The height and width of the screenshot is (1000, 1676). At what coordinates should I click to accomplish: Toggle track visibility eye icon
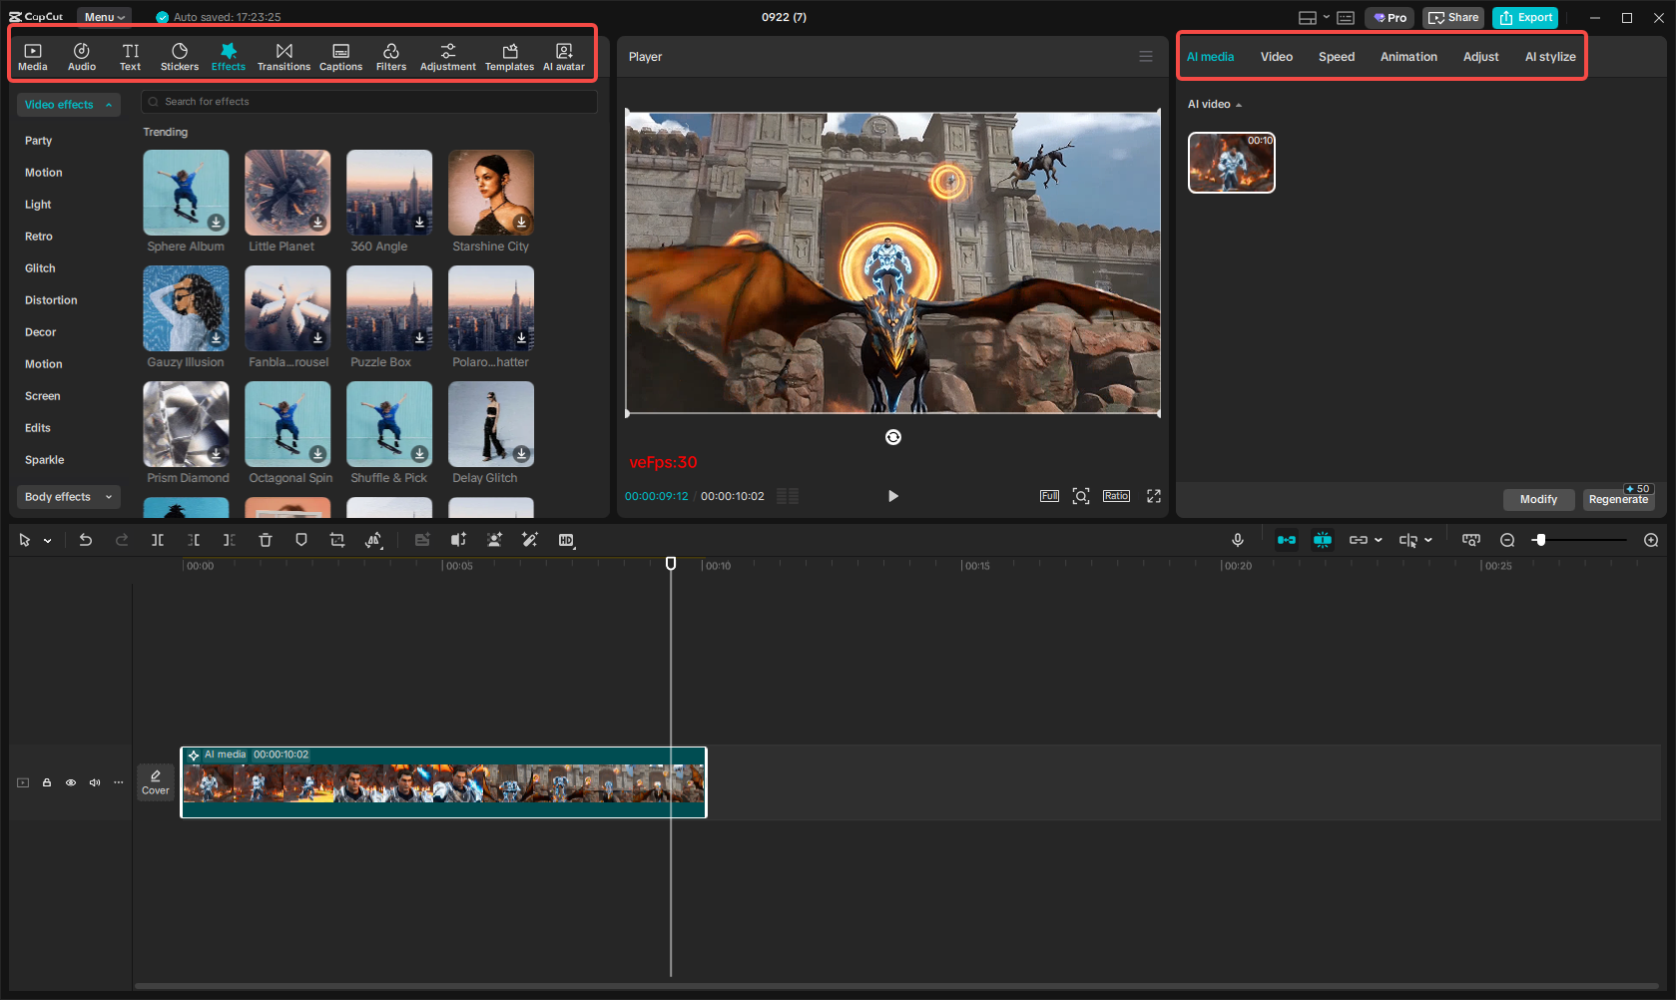click(x=71, y=782)
